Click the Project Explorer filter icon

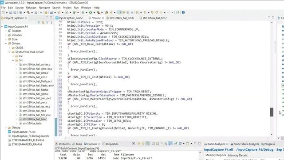pos(47,23)
